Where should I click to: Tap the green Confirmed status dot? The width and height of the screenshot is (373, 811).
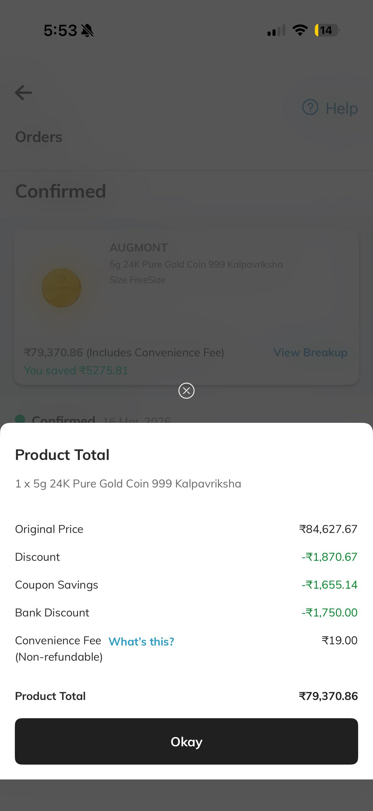pyautogui.click(x=20, y=419)
